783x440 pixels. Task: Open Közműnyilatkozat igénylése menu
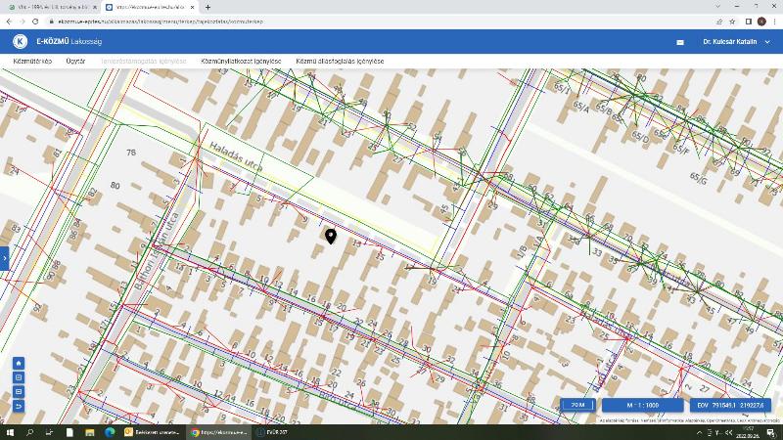pos(241,61)
